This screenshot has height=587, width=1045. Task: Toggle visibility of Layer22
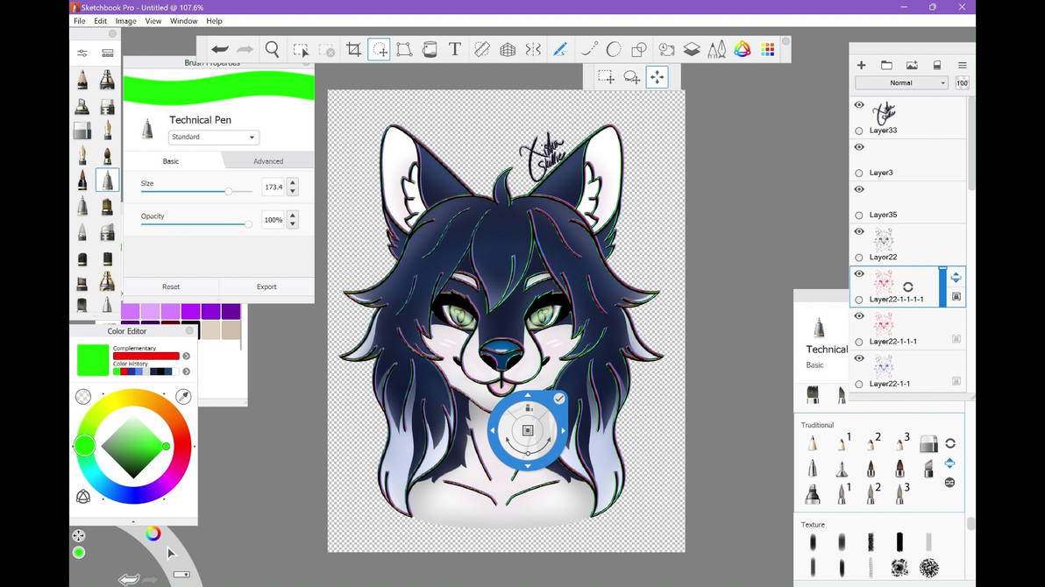tap(859, 231)
